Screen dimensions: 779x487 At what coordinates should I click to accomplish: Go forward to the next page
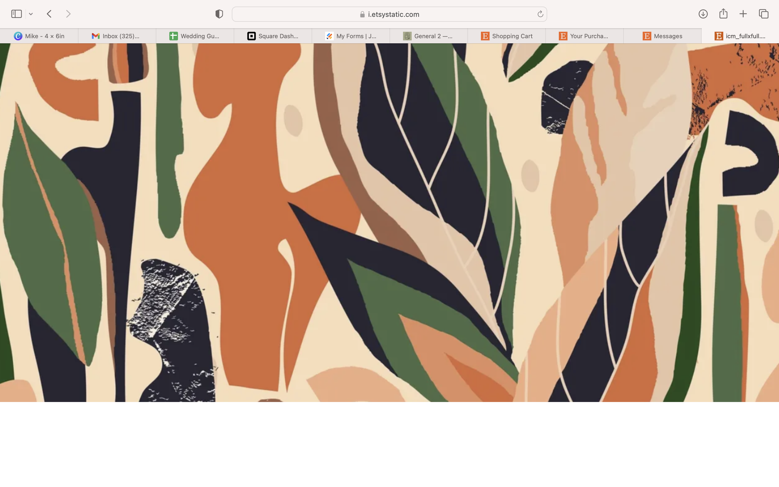tap(68, 14)
